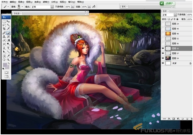This screenshot has width=193, height=135.
Task: Change the screen mode
Action: click(6, 77)
